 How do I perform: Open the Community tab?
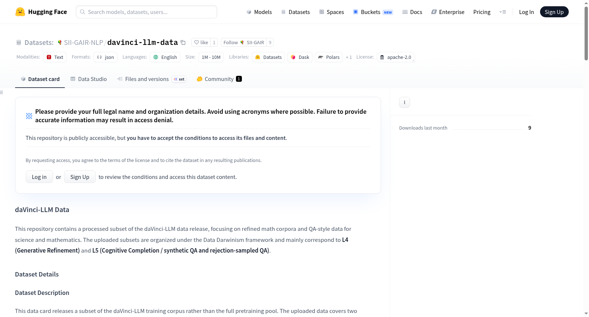pyautogui.click(x=219, y=79)
